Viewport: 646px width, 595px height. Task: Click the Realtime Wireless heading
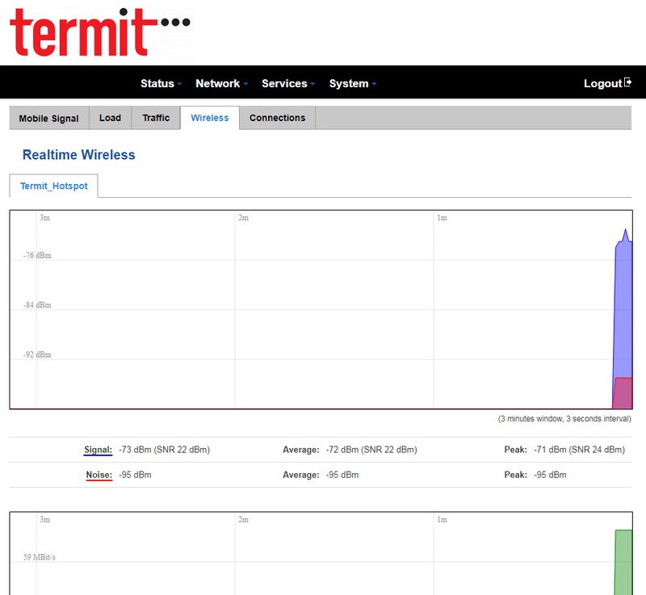click(x=78, y=155)
